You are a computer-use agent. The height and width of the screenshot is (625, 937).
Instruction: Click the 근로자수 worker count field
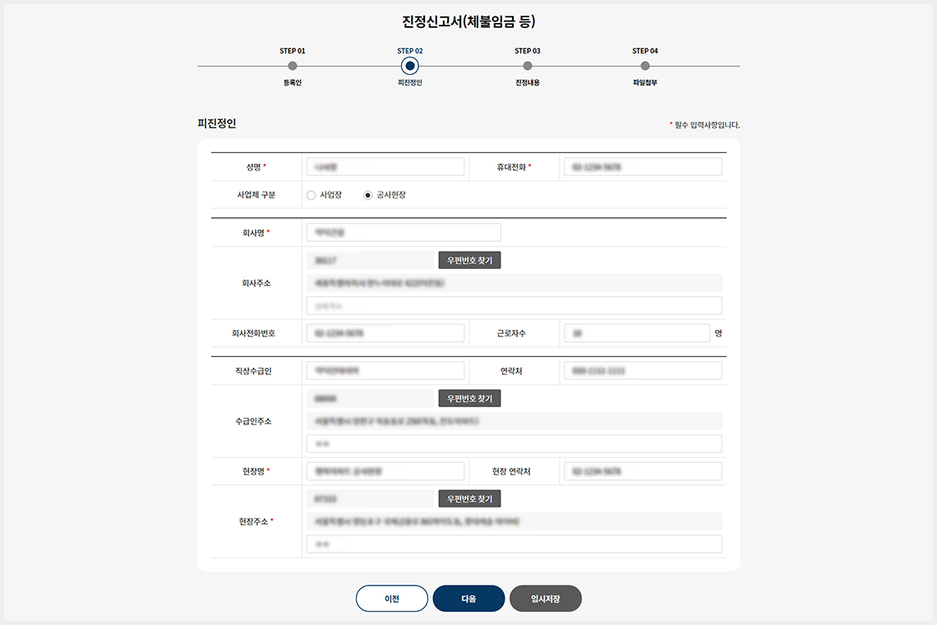tap(636, 333)
